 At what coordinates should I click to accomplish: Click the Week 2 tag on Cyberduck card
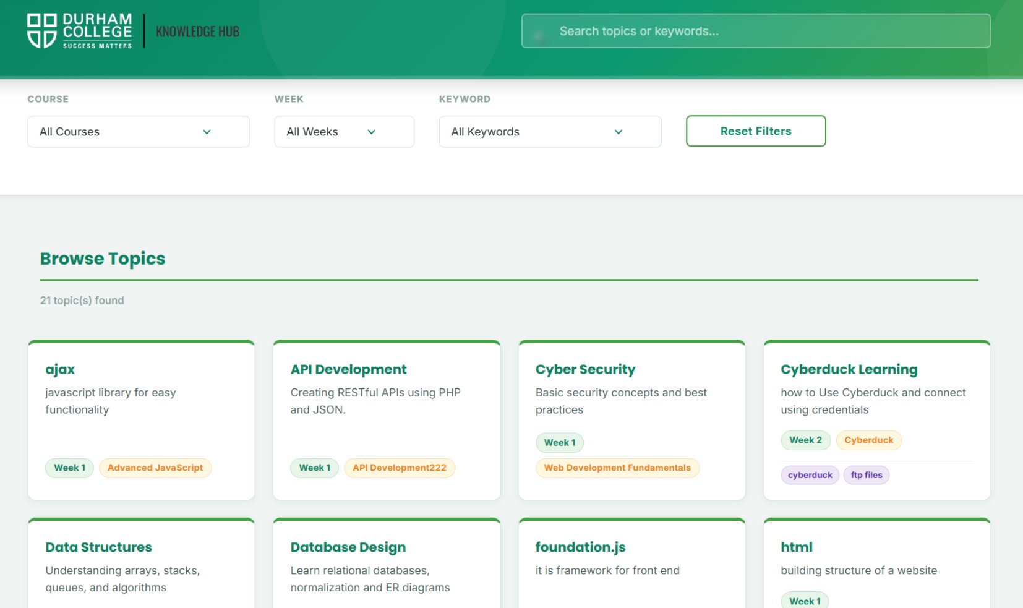coord(806,440)
